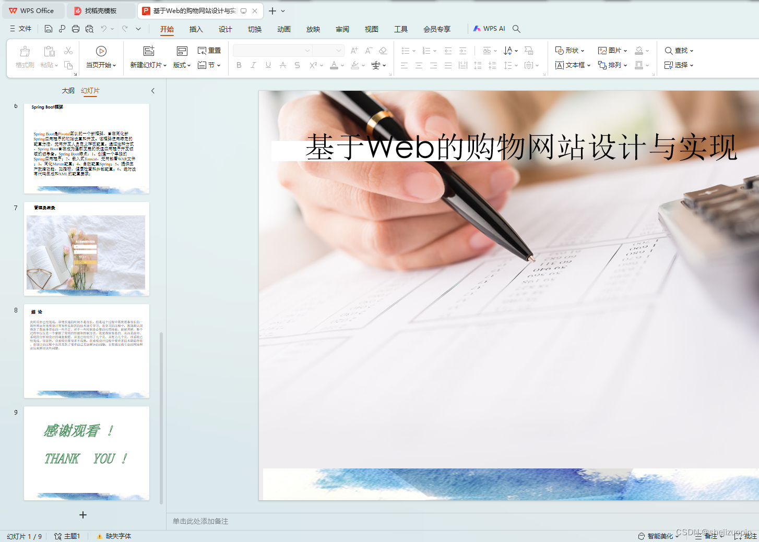Image resolution: width=759 pixels, height=542 pixels.
Task: Toggle italic formatting
Action: point(253,65)
